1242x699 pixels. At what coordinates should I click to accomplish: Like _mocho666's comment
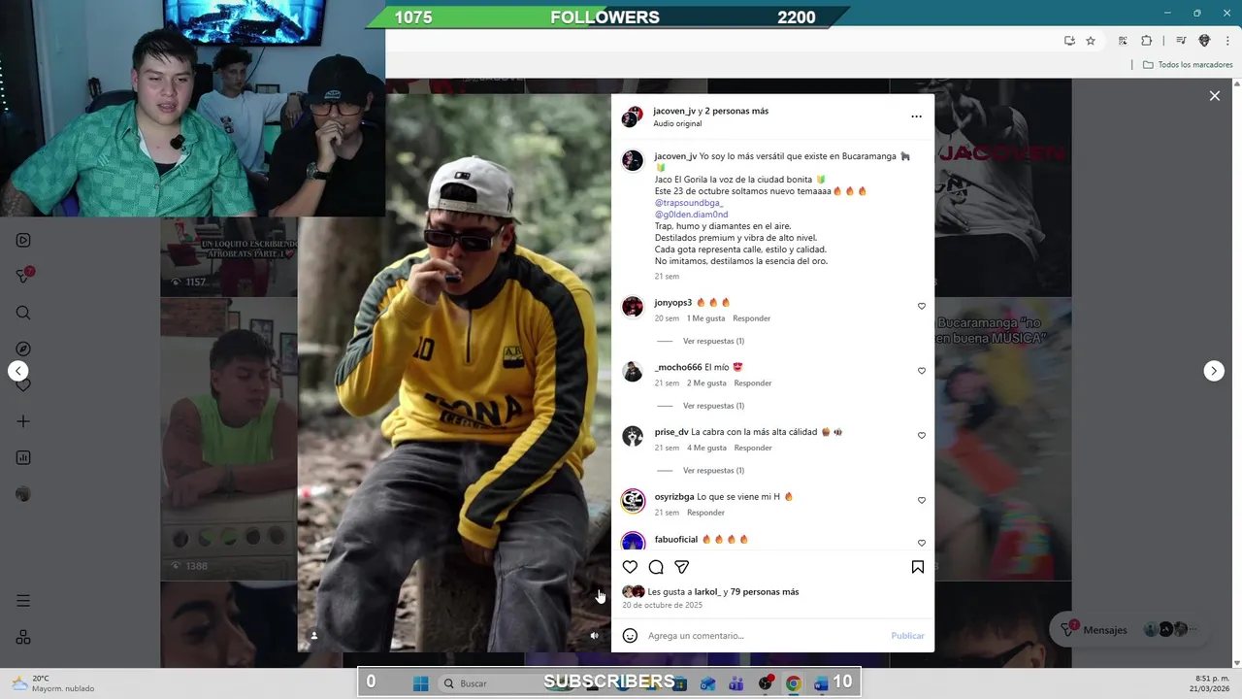point(922,371)
